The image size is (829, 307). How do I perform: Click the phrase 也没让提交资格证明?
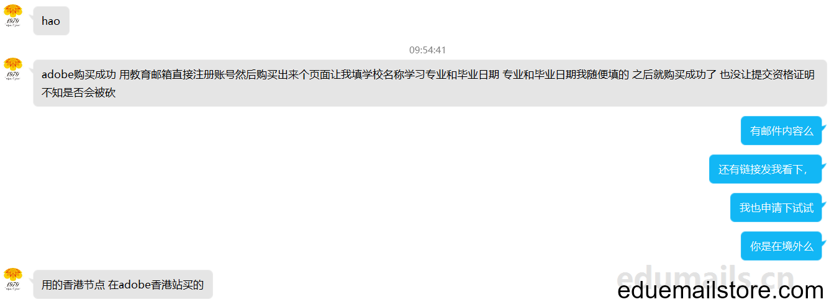point(766,75)
